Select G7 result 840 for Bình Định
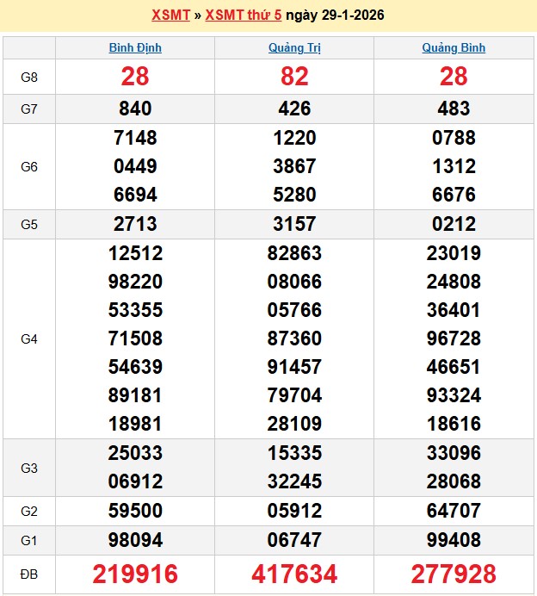Image resolution: width=537 pixels, height=596 pixels. pos(135,109)
